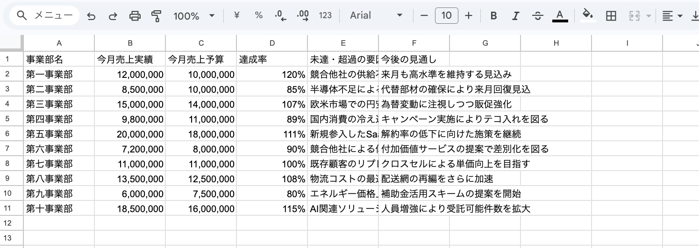Click the redo arrow icon
This screenshot has height=248, width=699.
point(113,16)
